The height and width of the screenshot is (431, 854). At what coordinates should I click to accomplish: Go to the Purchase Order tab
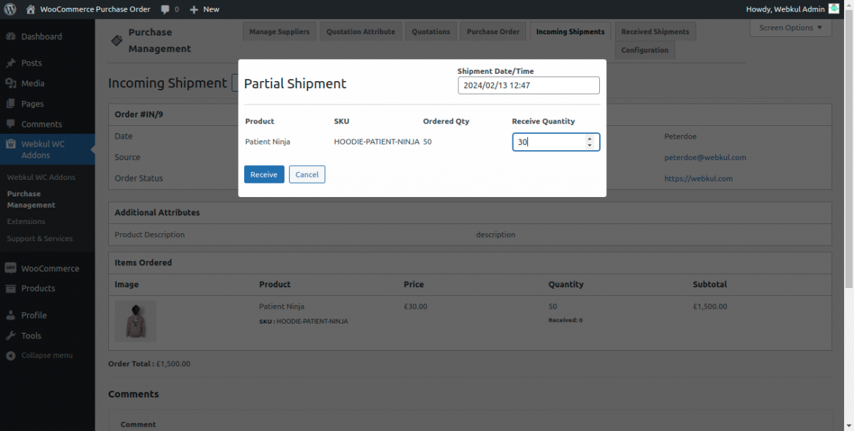click(492, 31)
